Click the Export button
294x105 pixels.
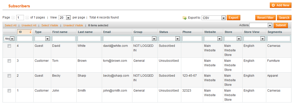(x=233, y=18)
